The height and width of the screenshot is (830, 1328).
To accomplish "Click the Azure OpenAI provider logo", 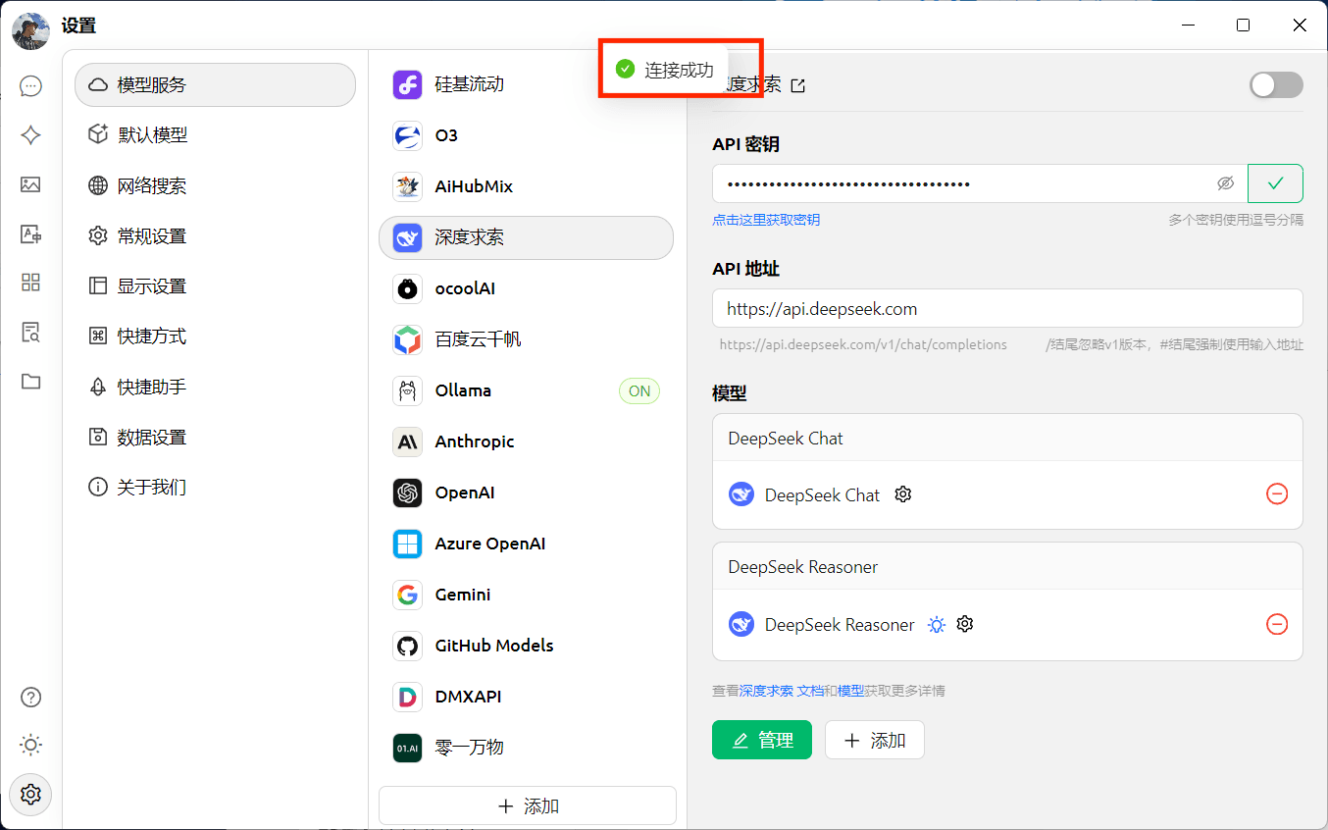I will (407, 544).
